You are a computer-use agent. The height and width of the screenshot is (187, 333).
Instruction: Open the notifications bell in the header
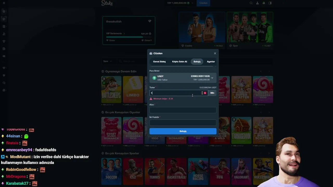point(264,3)
